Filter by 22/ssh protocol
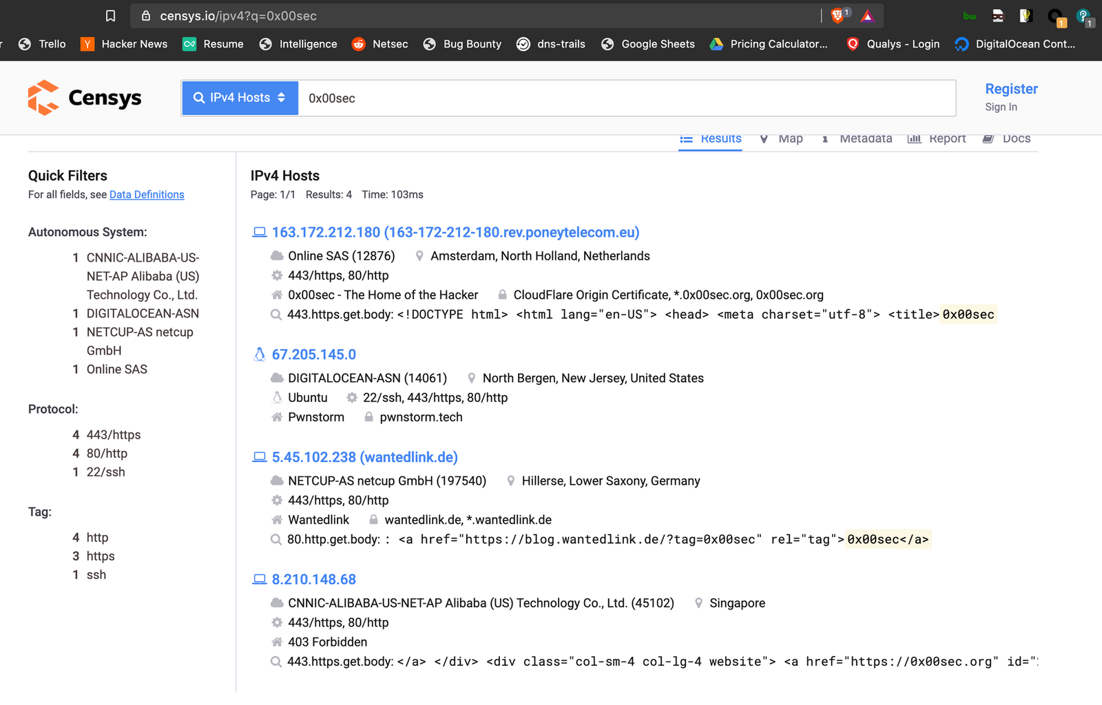1102x705 pixels. (106, 472)
